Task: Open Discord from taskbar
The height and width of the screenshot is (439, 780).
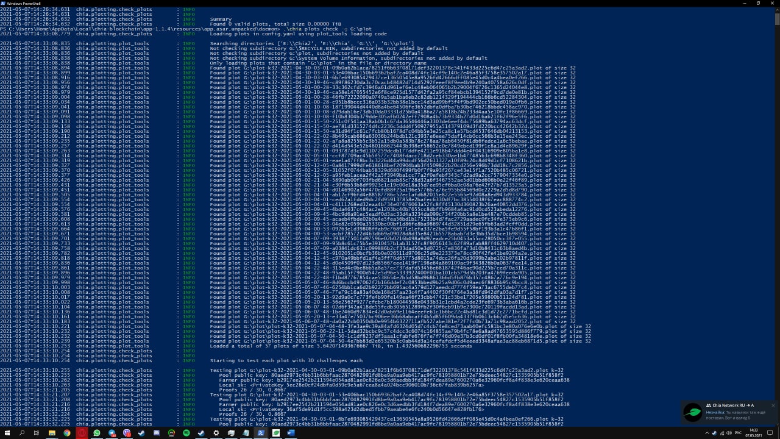Action: point(157,433)
